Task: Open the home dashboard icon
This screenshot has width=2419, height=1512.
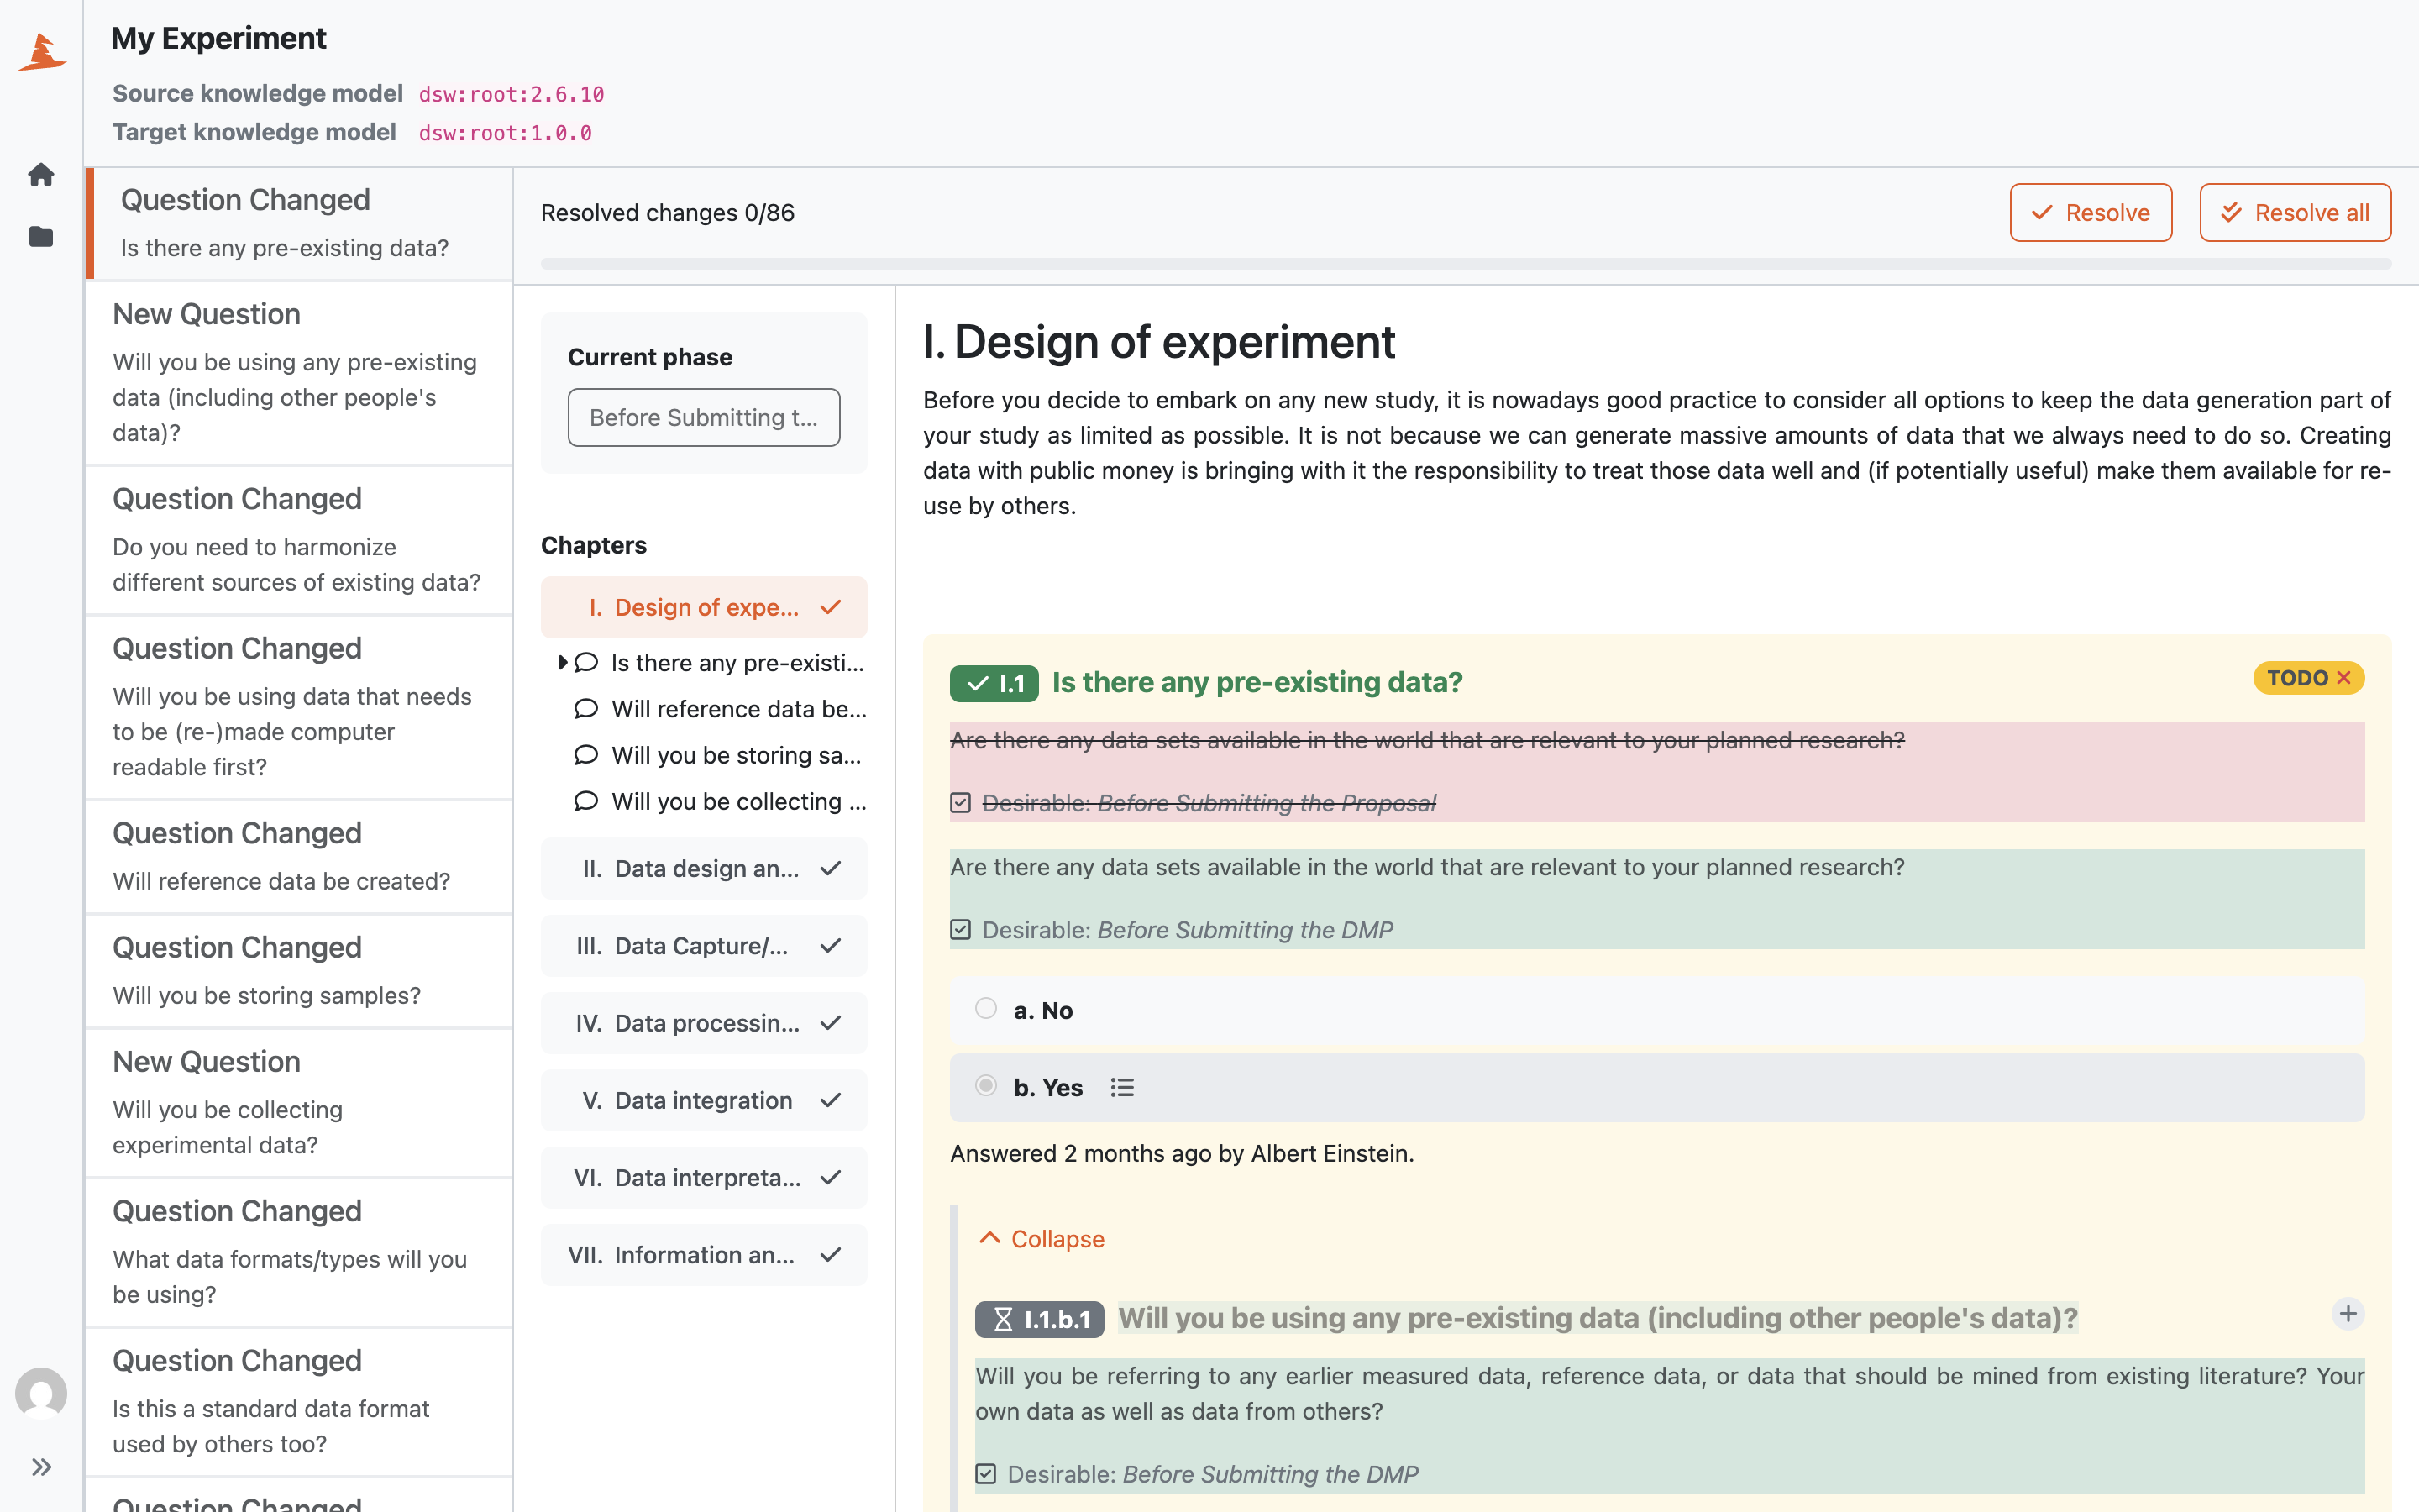Action: point(41,175)
